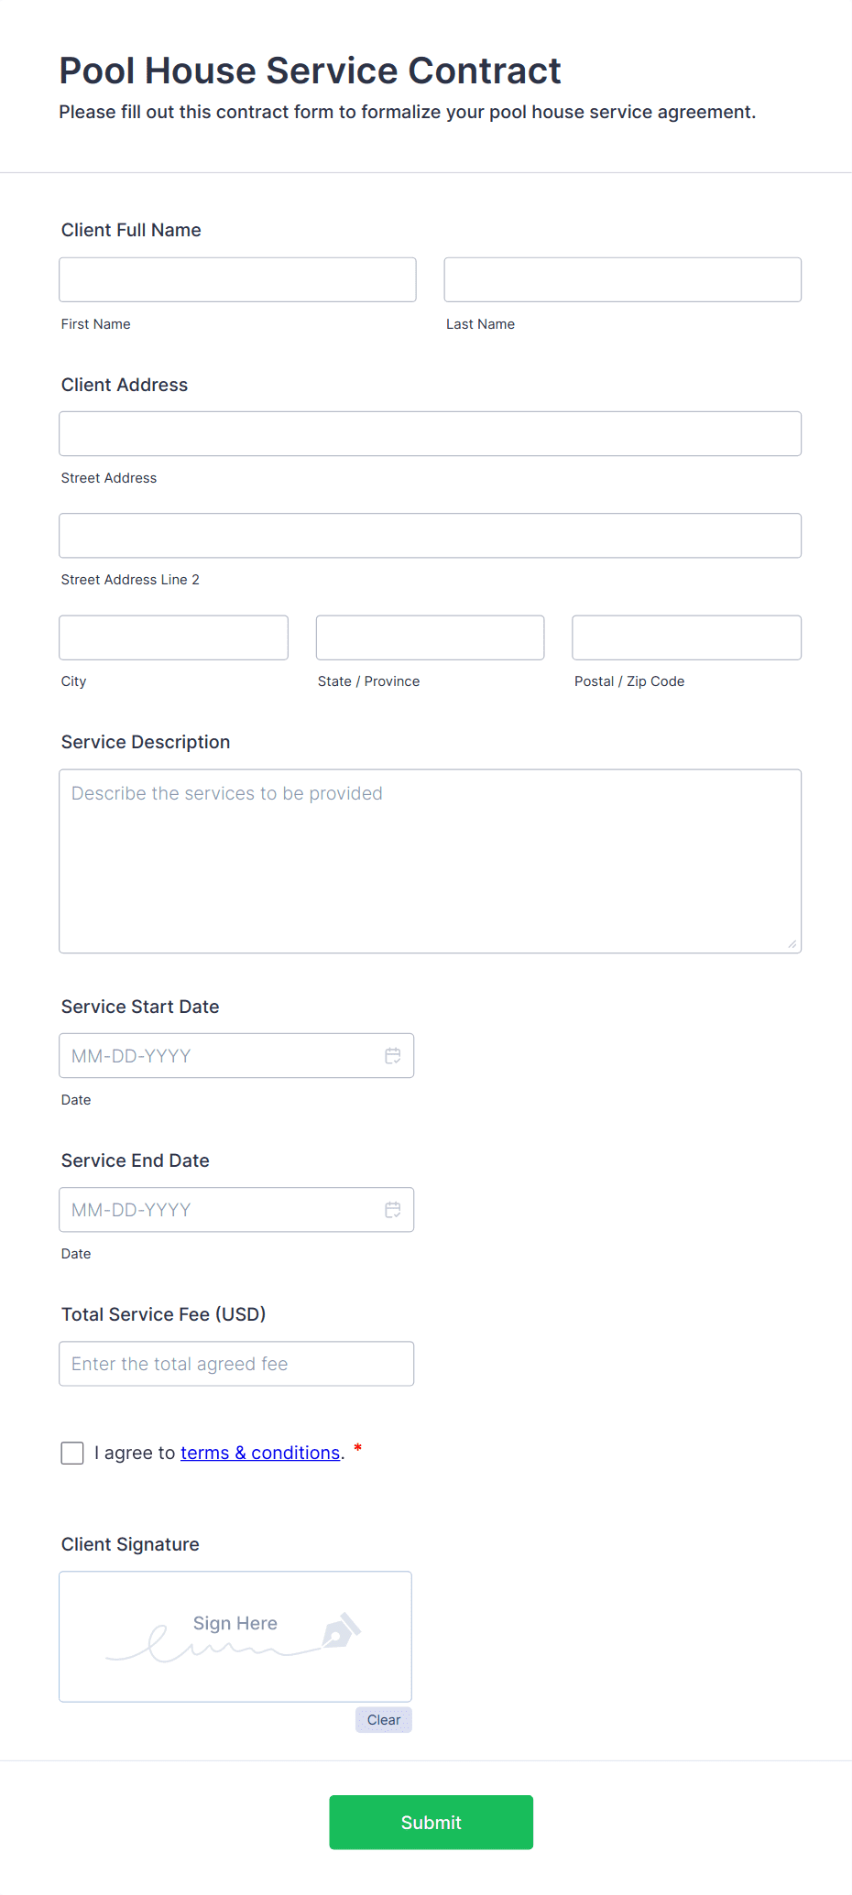Screen dimensions: 852x1895
Task: Focus the First Name field
Action: click(237, 279)
